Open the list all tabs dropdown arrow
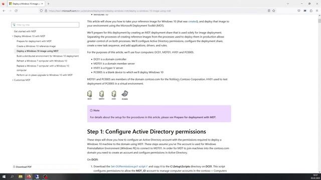 (x=287, y=3)
